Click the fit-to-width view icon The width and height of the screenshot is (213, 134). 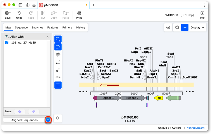[168, 28]
